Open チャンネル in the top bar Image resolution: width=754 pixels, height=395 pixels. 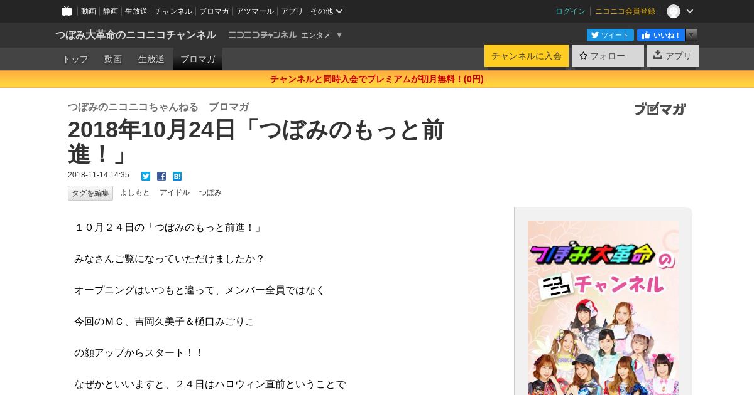pos(173,11)
